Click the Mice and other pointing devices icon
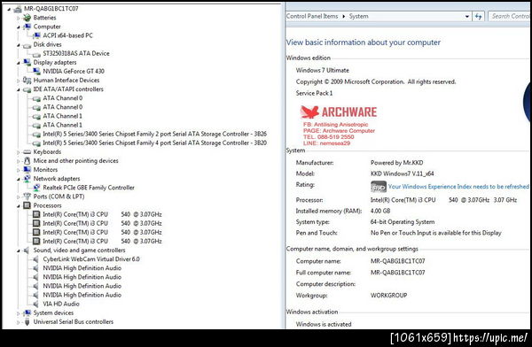Screen dimensions: 532x347 click(x=27, y=160)
